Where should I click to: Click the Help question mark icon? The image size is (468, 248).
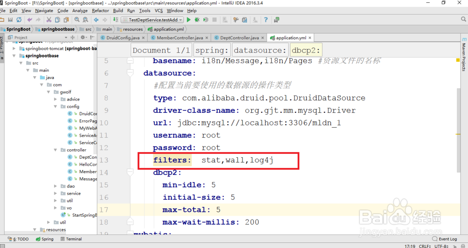(266, 20)
